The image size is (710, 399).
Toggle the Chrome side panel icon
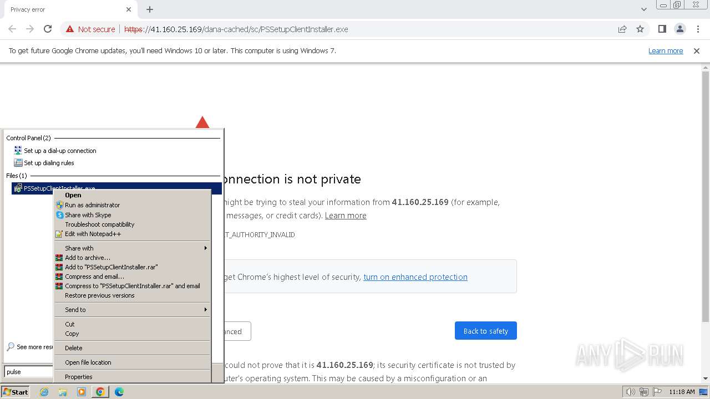tap(662, 29)
